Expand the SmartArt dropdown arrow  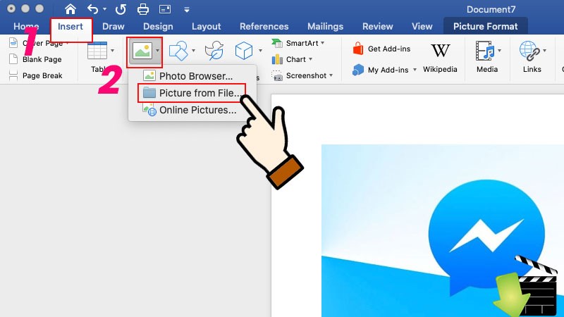(323, 43)
